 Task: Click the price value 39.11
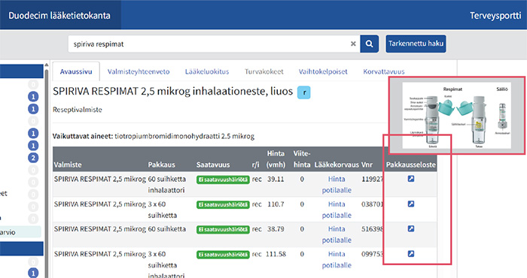(x=276, y=179)
